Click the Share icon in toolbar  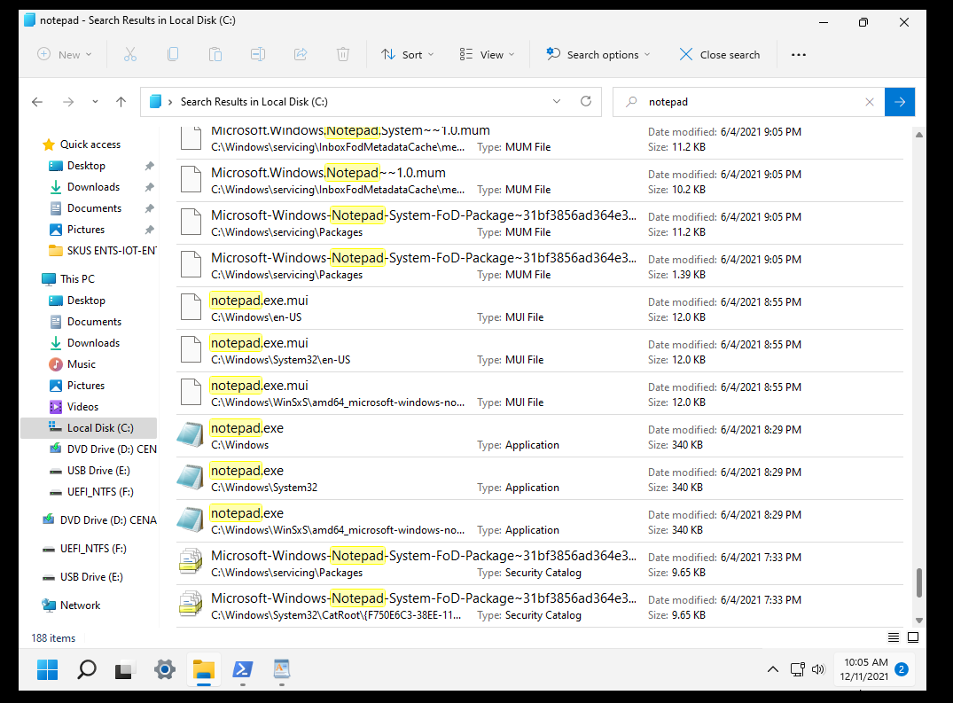pyautogui.click(x=301, y=55)
